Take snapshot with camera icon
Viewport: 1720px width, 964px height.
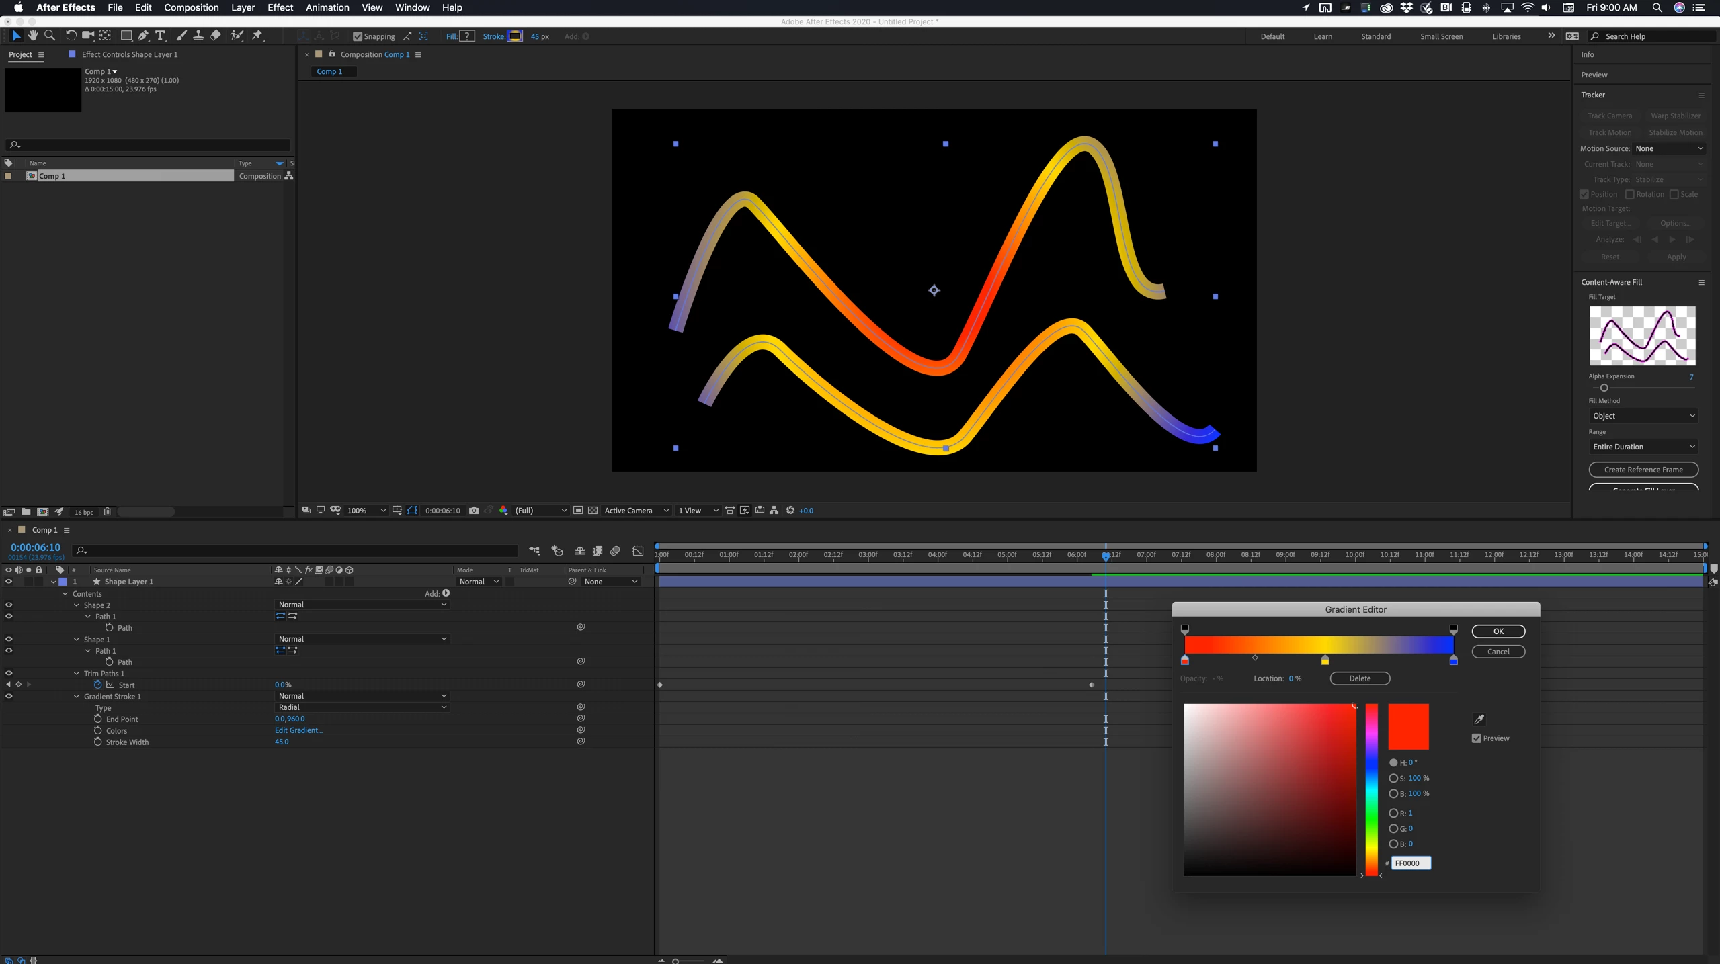click(x=474, y=511)
